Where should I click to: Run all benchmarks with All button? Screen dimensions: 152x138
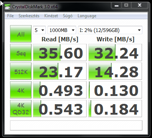point(21,34)
